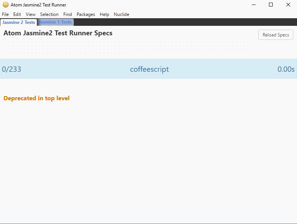Open the File menu
The height and width of the screenshot is (224, 297).
click(5, 14)
